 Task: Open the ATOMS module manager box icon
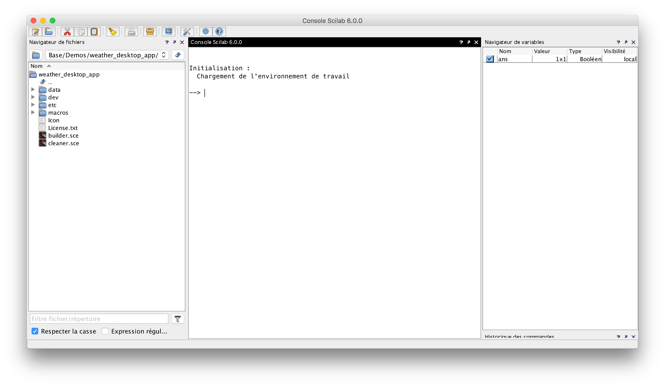pyautogui.click(x=150, y=32)
